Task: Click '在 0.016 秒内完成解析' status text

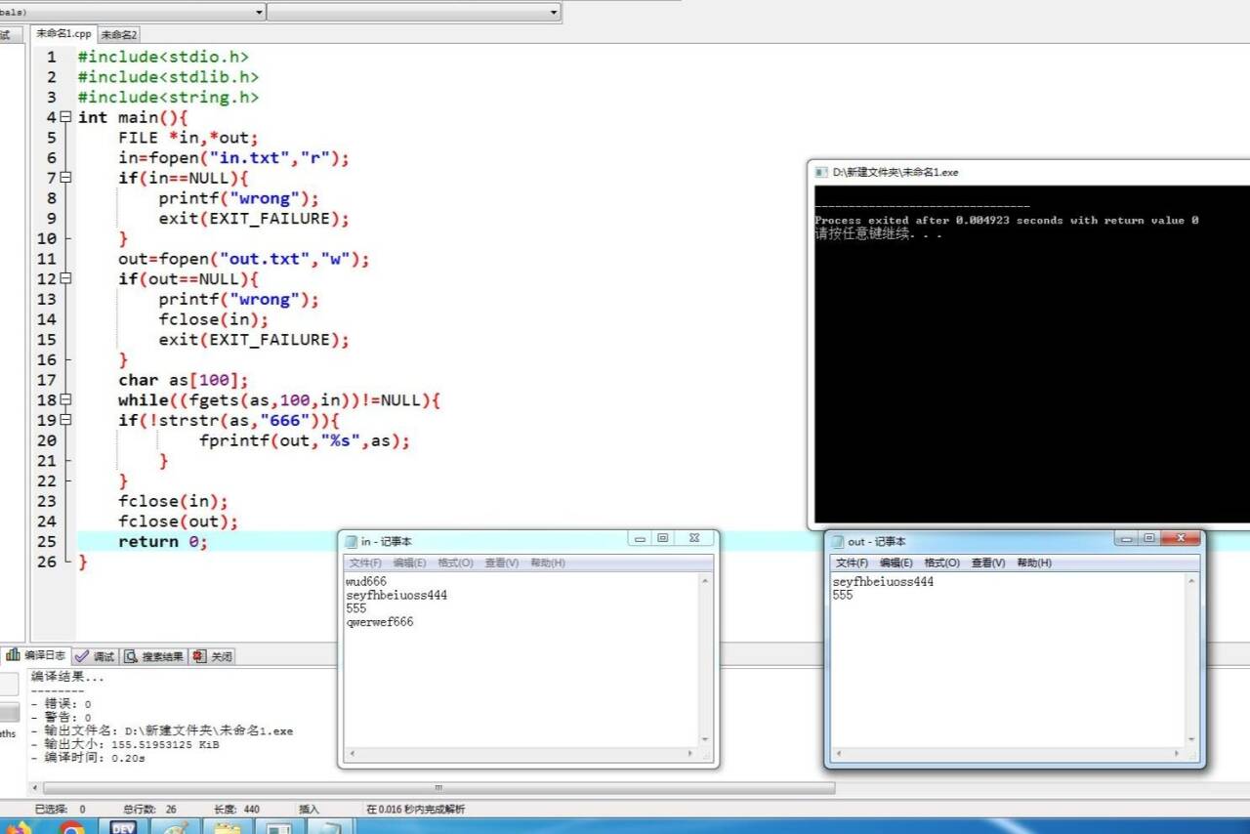Action: pyautogui.click(x=416, y=809)
